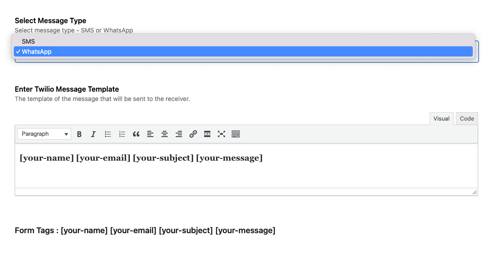
Task: Show the toolbar toggle (kitchen sink)
Action: click(236, 134)
